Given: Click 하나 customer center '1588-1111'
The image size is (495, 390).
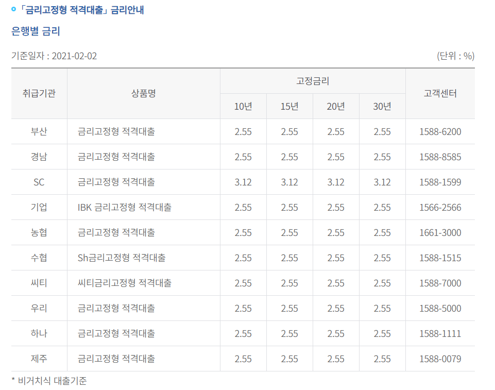Looking at the screenshot, I should [x=440, y=334].
